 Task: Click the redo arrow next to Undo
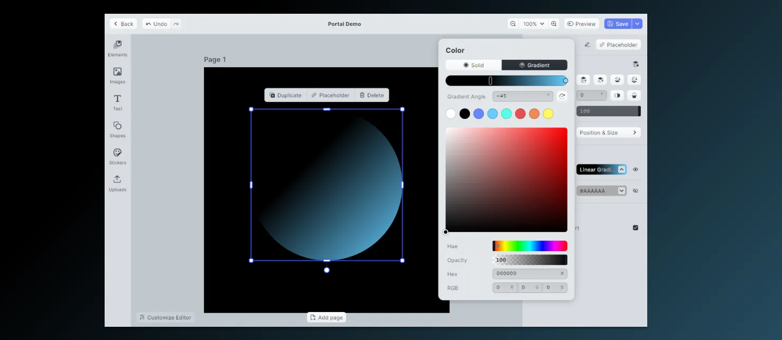[x=176, y=24]
